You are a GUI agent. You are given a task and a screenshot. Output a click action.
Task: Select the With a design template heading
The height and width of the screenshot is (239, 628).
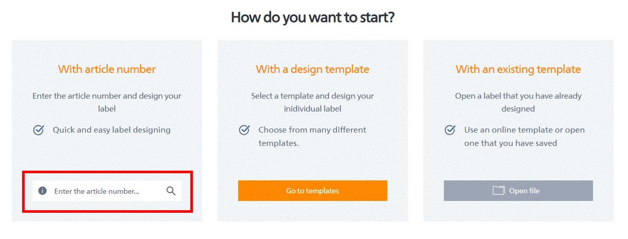click(x=313, y=69)
